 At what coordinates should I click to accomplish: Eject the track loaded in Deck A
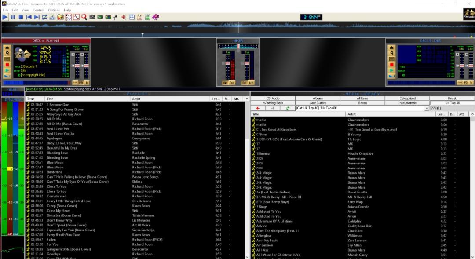coord(7,47)
